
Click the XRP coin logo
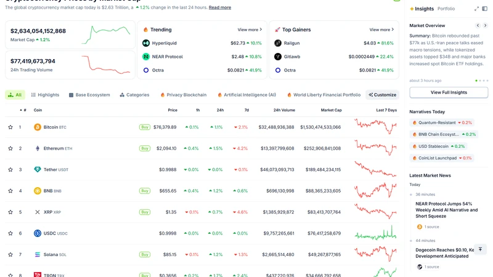click(x=38, y=212)
